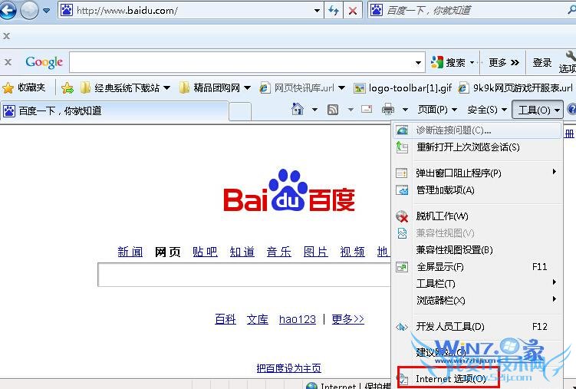Click the hao123 link
Screen dimensions: 576x389
(297, 319)
